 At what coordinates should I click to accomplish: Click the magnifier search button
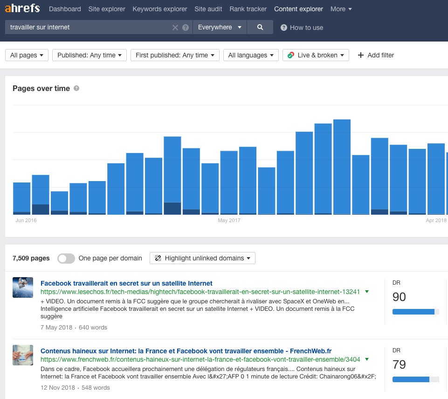260,27
